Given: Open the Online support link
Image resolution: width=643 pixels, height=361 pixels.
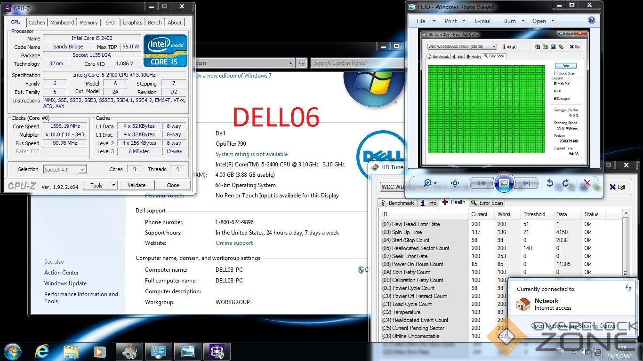Looking at the screenshot, I should point(234,243).
